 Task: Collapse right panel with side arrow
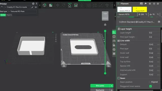115,16
